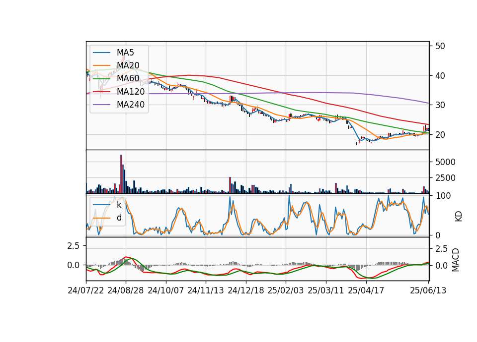Click the 24/11/13 date axis label

[x=206, y=290]
